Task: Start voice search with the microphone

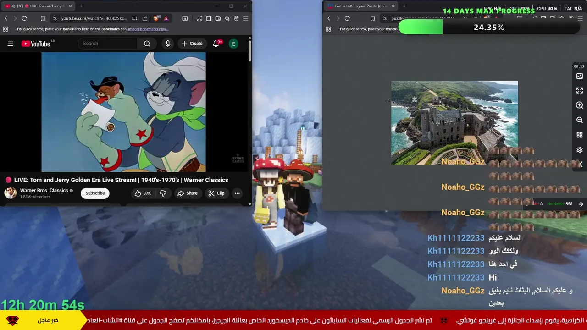Action: 168,44
